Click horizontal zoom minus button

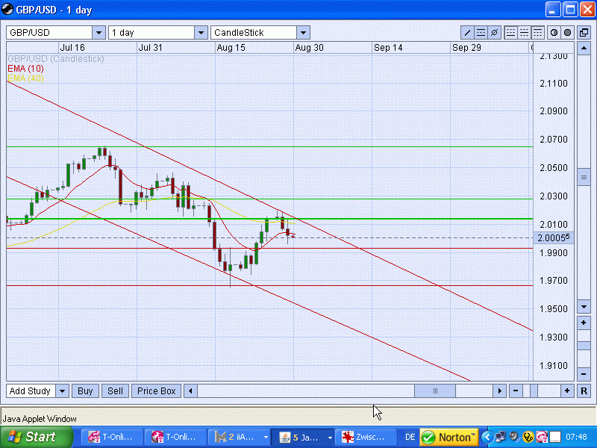click(x=516, y=391)
